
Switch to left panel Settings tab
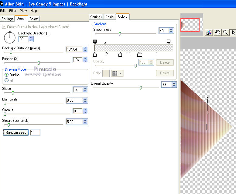tap(7, 19)
